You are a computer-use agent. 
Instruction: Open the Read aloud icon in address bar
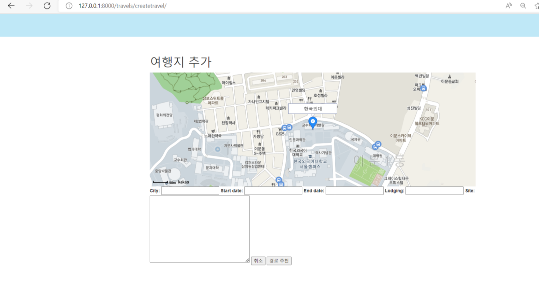[508, 6]
